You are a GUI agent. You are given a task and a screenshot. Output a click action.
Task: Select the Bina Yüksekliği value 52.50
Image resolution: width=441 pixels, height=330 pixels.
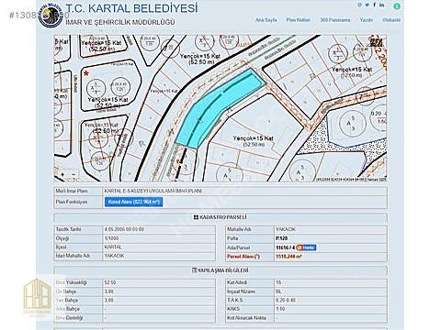click(110, 282)
